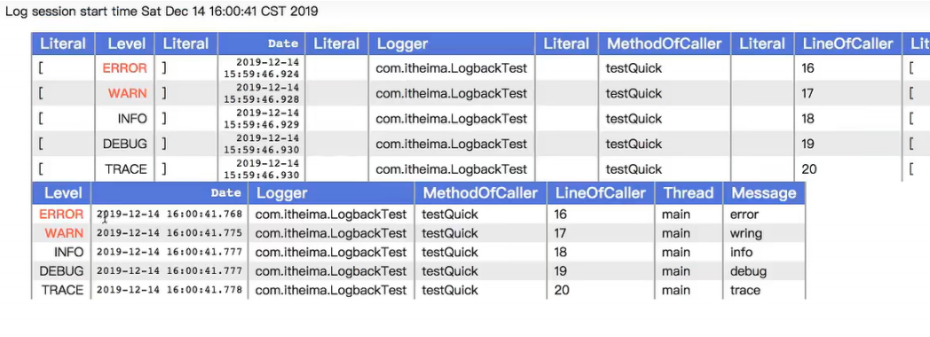930x337 pixels.
Task: Click the red ERROR cell in upper table
Action: tap(124, 68)
